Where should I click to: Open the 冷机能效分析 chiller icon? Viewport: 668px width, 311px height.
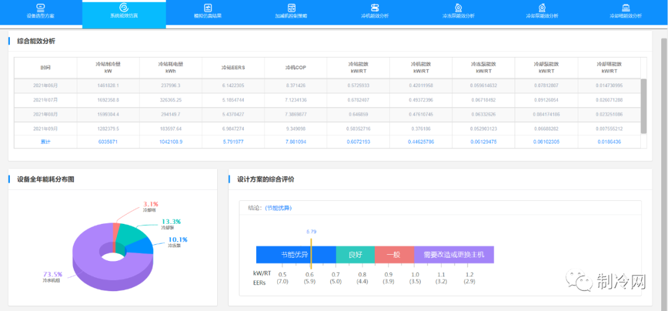tap(374, 7)
